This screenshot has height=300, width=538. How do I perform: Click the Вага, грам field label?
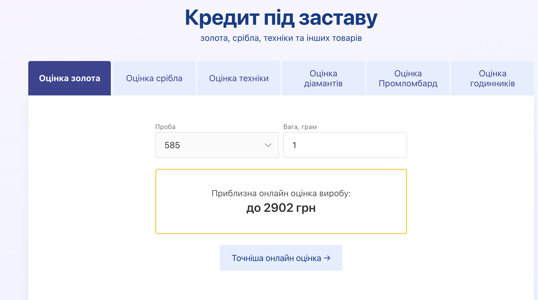[300, 127]
